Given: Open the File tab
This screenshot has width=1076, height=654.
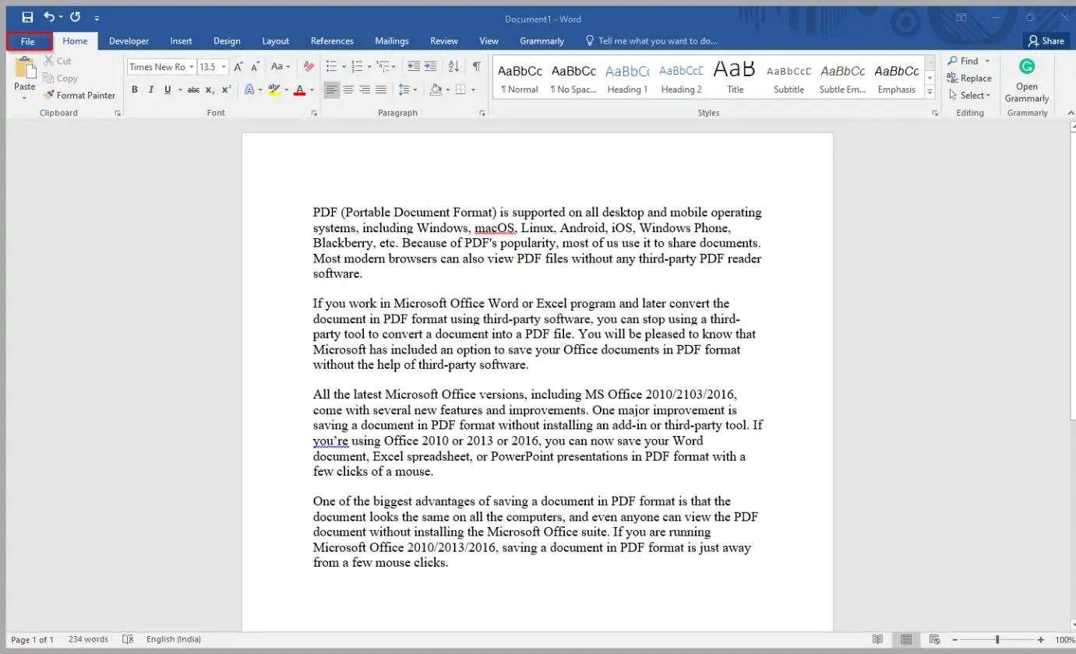Looking at the screenshot, I should pyautogui.click(x=28, y=41).
